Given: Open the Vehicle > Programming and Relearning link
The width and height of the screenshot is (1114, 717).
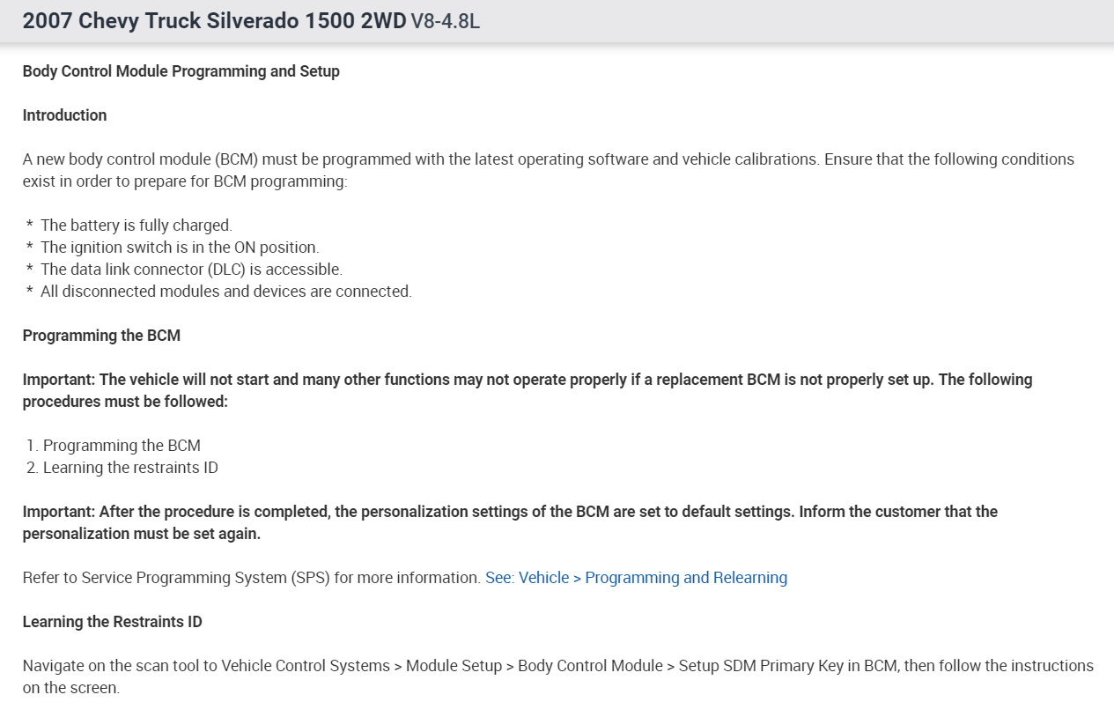Looking at the screenshot, I should tap(636, 578).
